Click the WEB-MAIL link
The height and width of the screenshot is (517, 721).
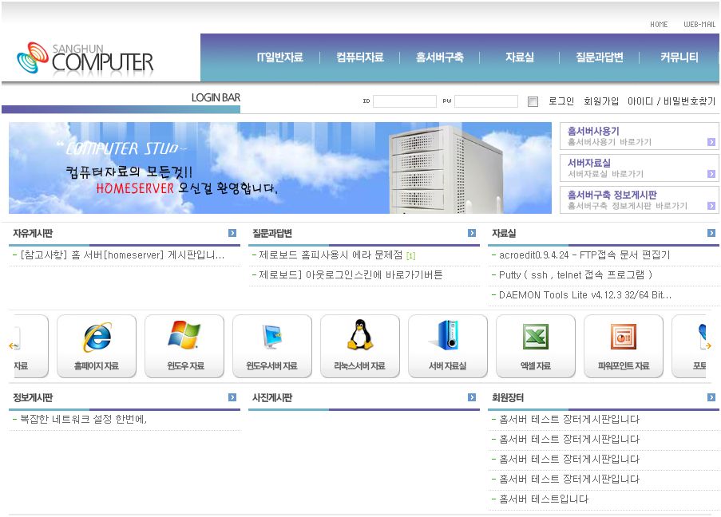pyautogui.click(x=699, y=25)
